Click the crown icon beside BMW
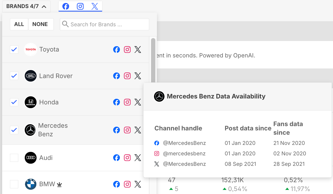 pos(59,185)
